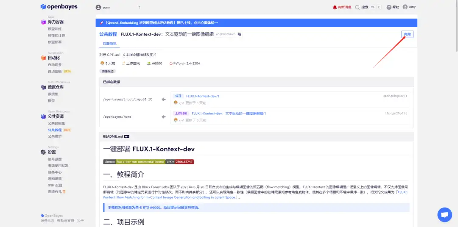Click the sony avatar at top right
Image resolution: width=458 pixels, height=227 pixels.
(405, 7)
